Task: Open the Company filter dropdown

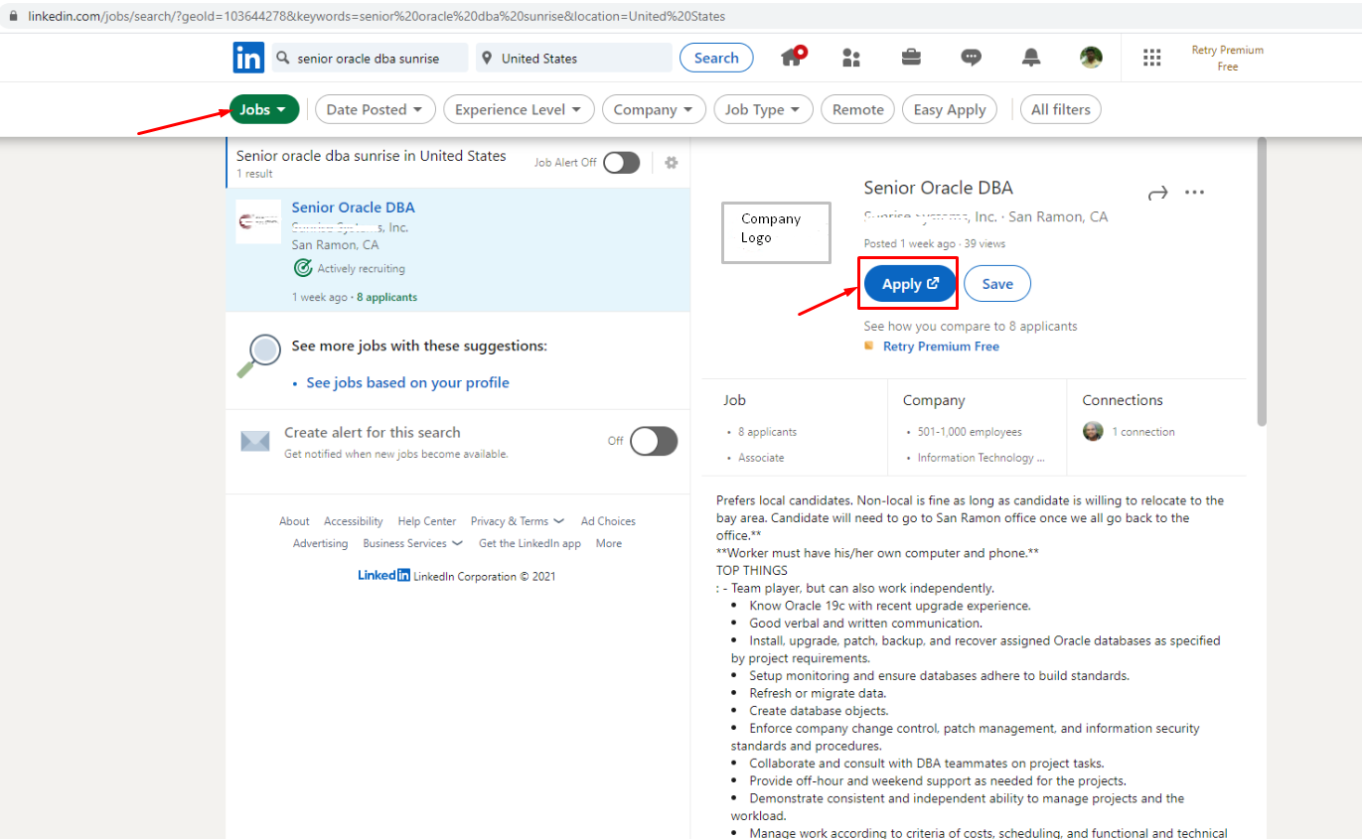Action: coord(655,109)
